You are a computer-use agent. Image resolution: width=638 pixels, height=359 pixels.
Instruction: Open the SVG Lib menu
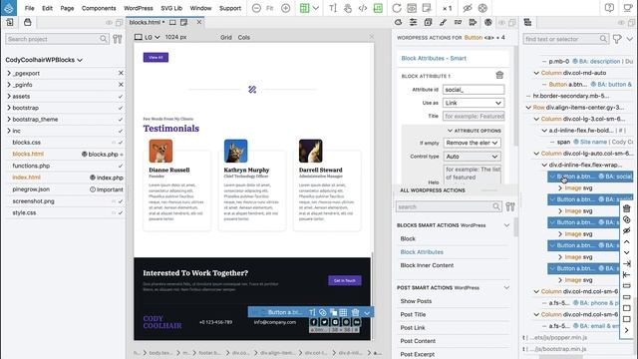[171, 8]
